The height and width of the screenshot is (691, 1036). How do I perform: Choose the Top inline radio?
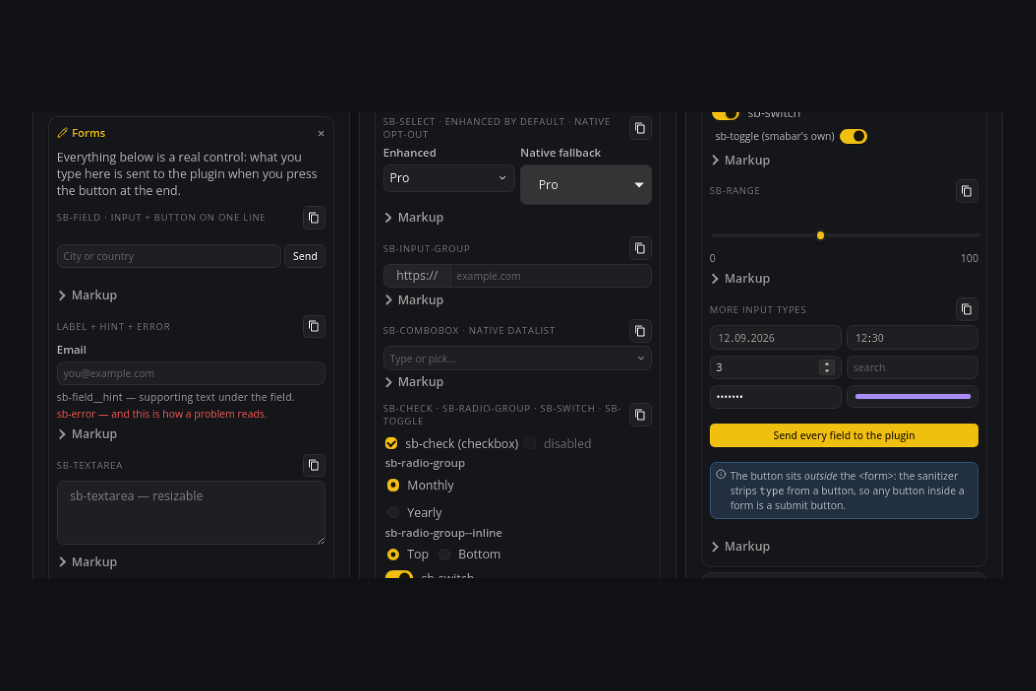393,554
